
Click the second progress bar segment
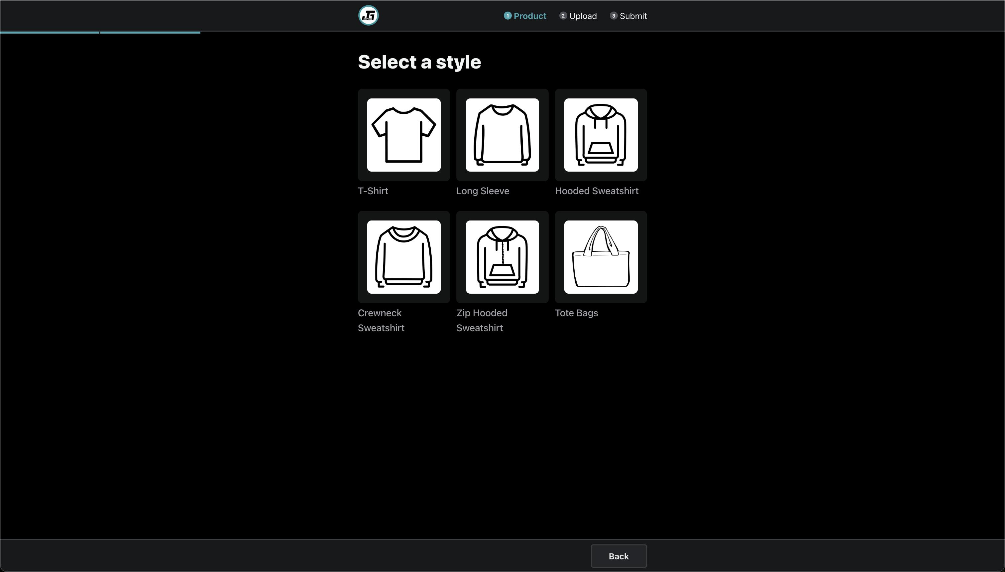point(150,32)
